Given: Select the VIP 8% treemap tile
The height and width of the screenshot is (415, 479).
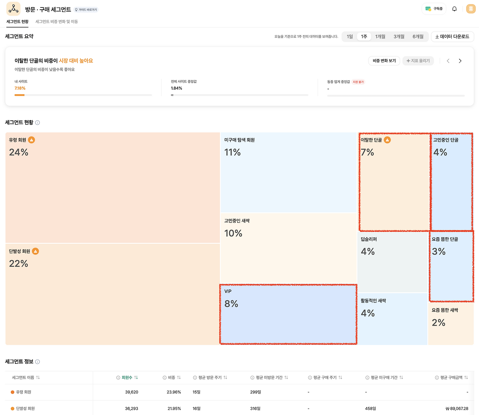Looking at the screenshot, I should pyautogui.click(x=289, y=314).
